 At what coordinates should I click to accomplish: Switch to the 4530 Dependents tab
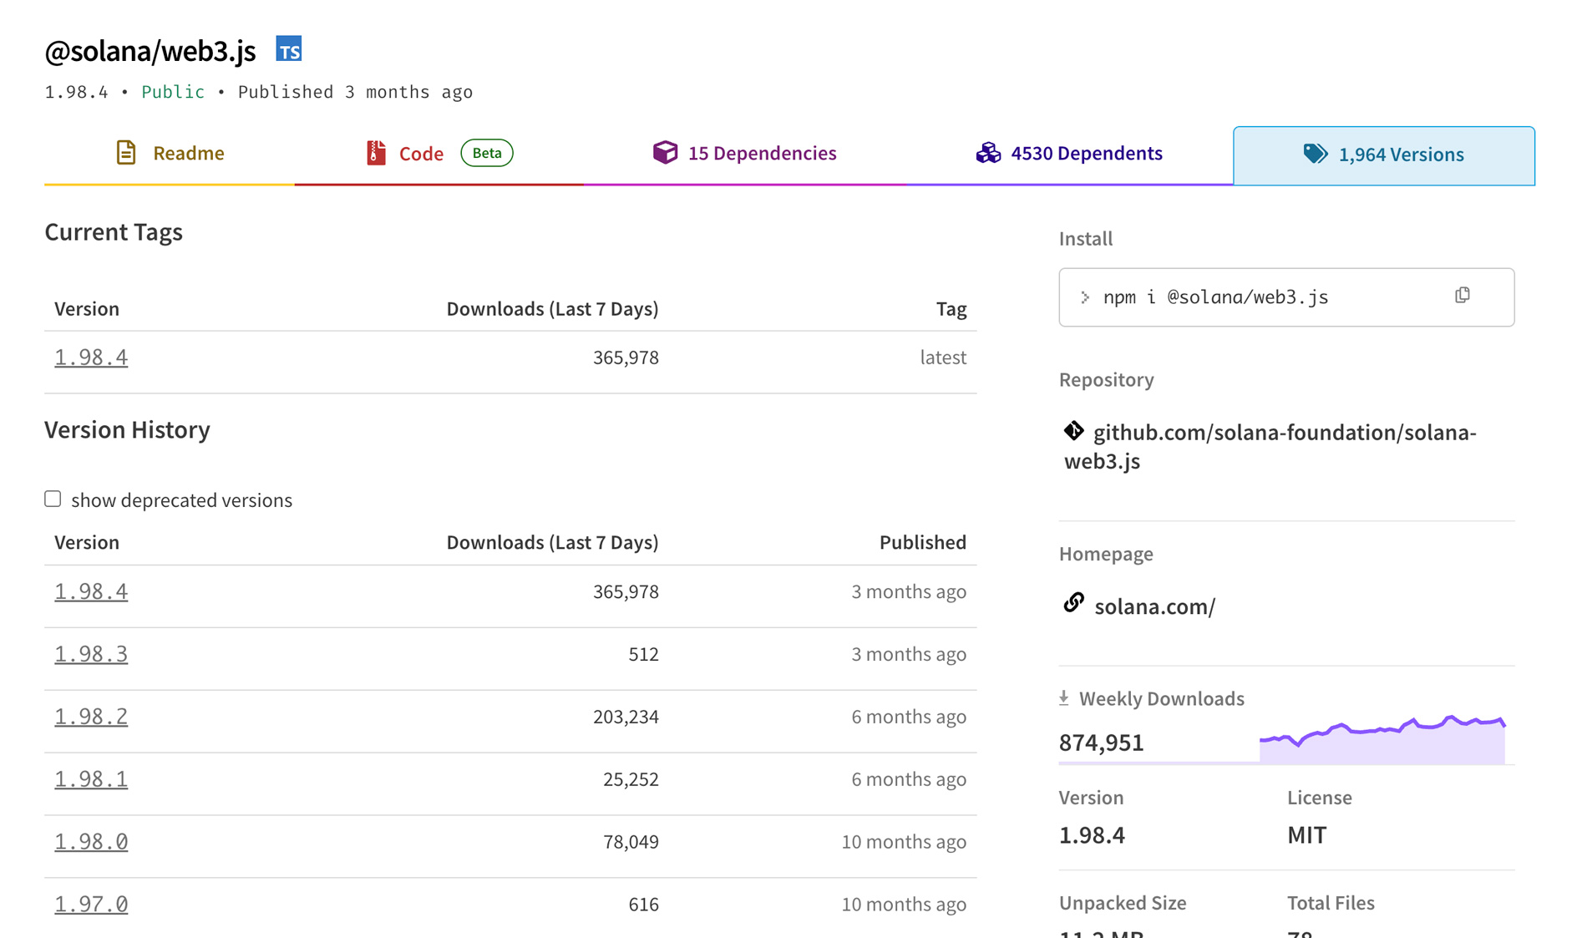click(1087, 153)
